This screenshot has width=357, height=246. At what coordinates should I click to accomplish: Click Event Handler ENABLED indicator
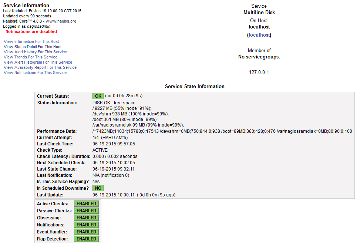pos(87,232)
